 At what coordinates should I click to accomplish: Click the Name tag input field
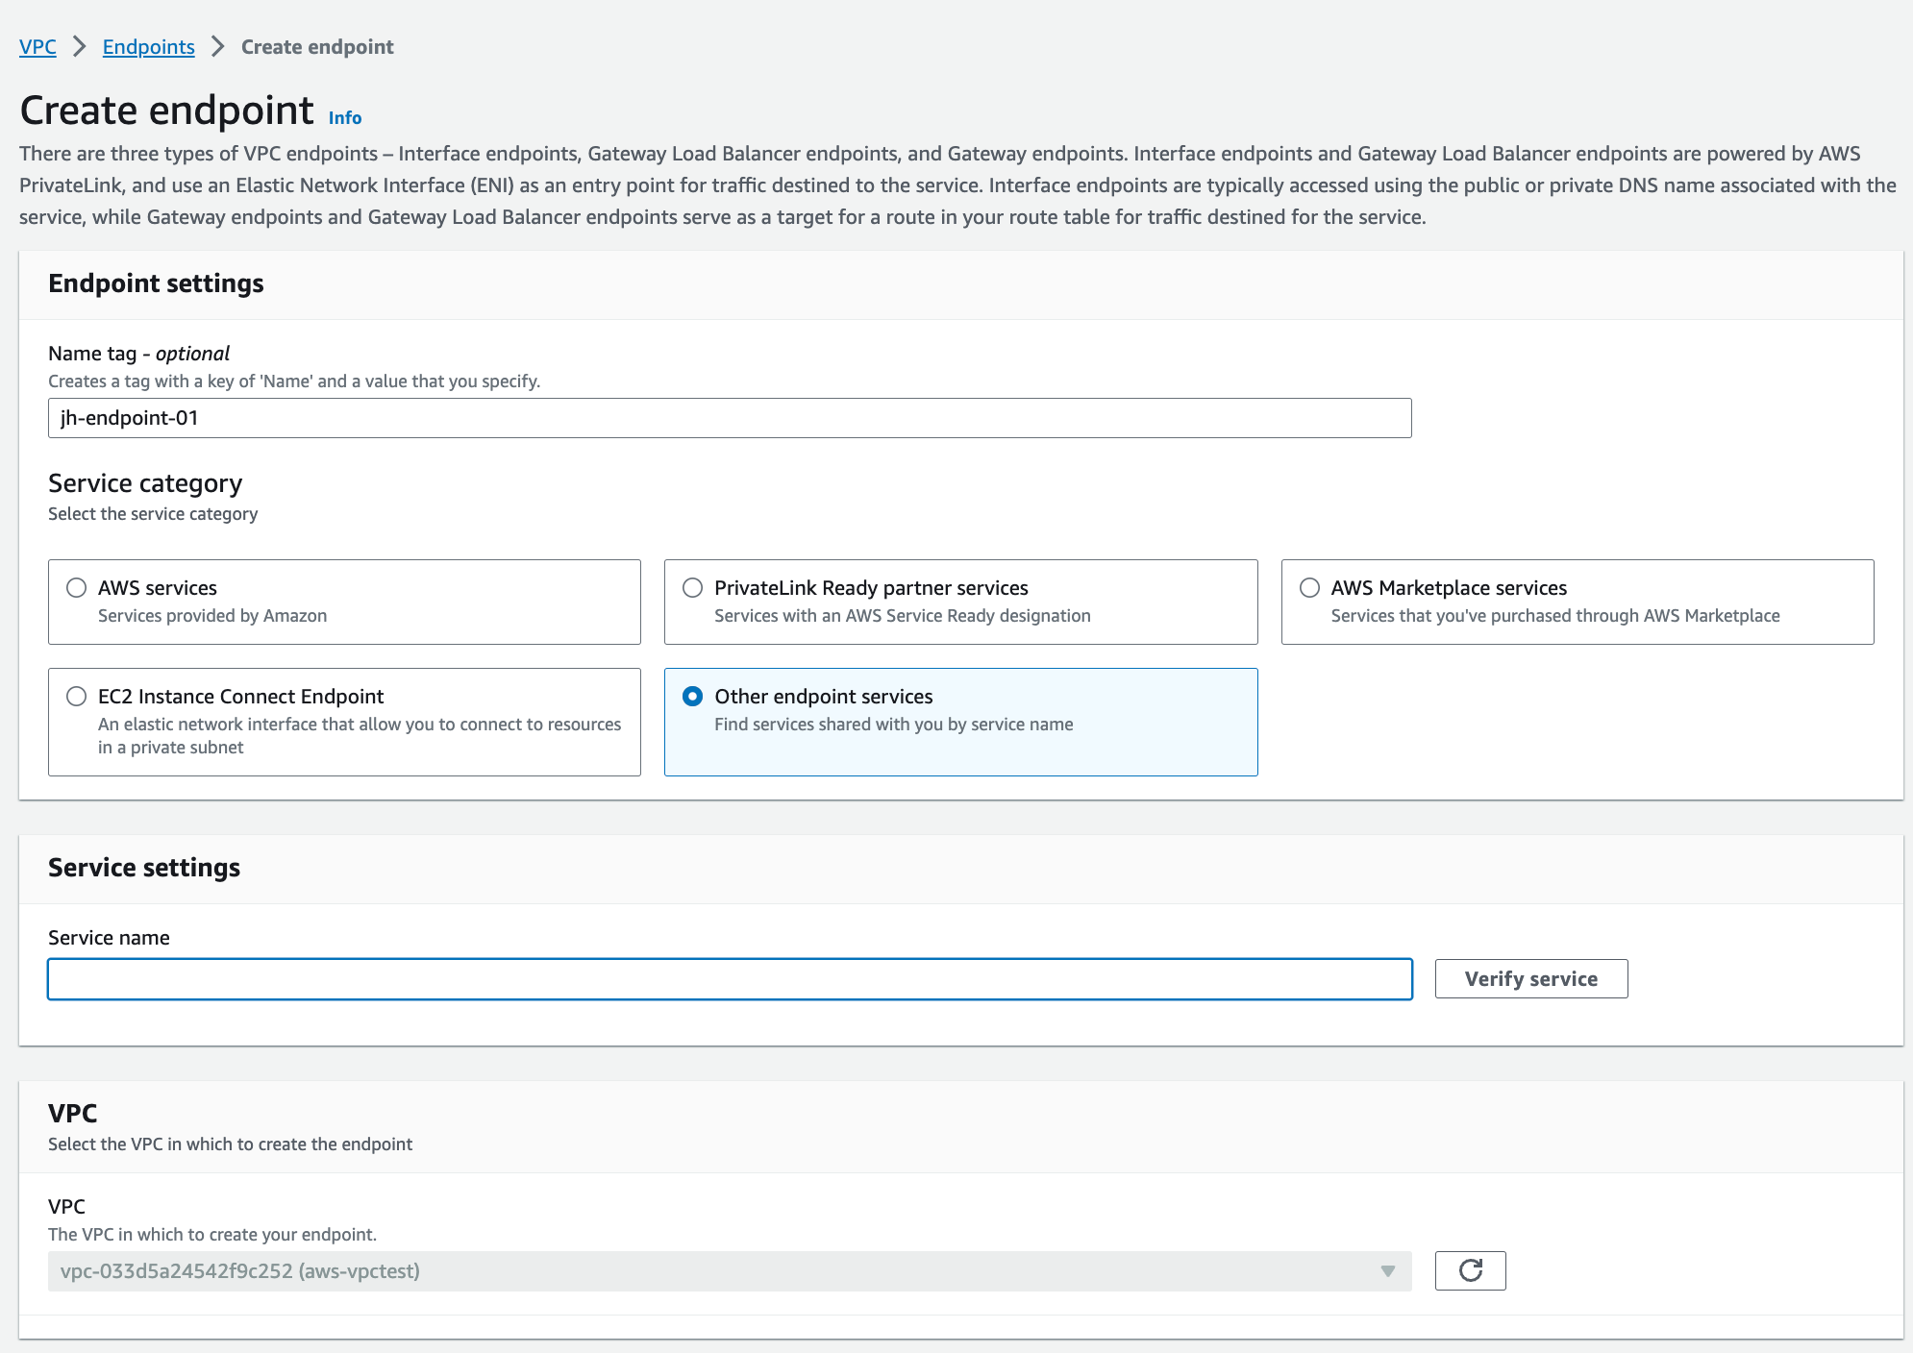click(730, 417)
